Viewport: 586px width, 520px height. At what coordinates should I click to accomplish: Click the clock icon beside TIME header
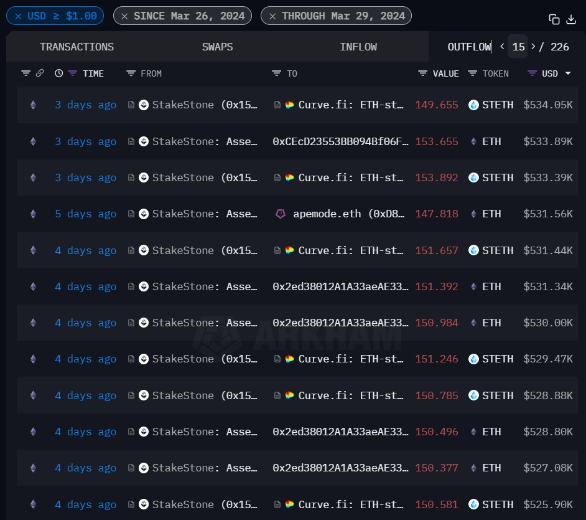point(59,73)
